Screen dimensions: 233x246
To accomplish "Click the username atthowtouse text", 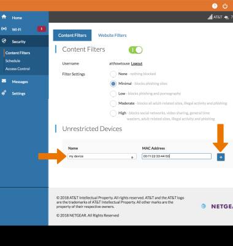I will pos(120,63).
